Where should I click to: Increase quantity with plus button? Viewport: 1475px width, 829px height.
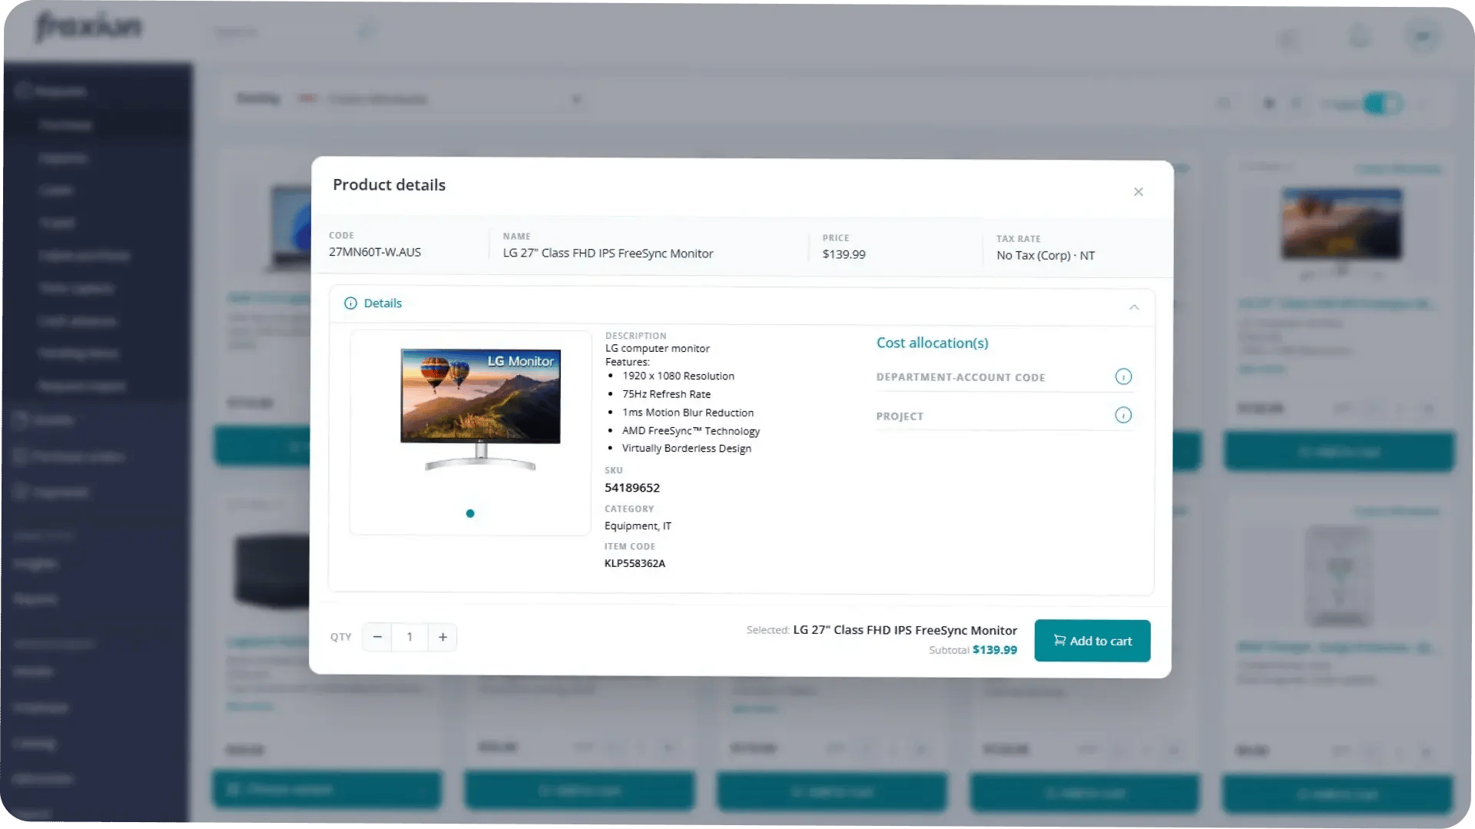(442, 637)
